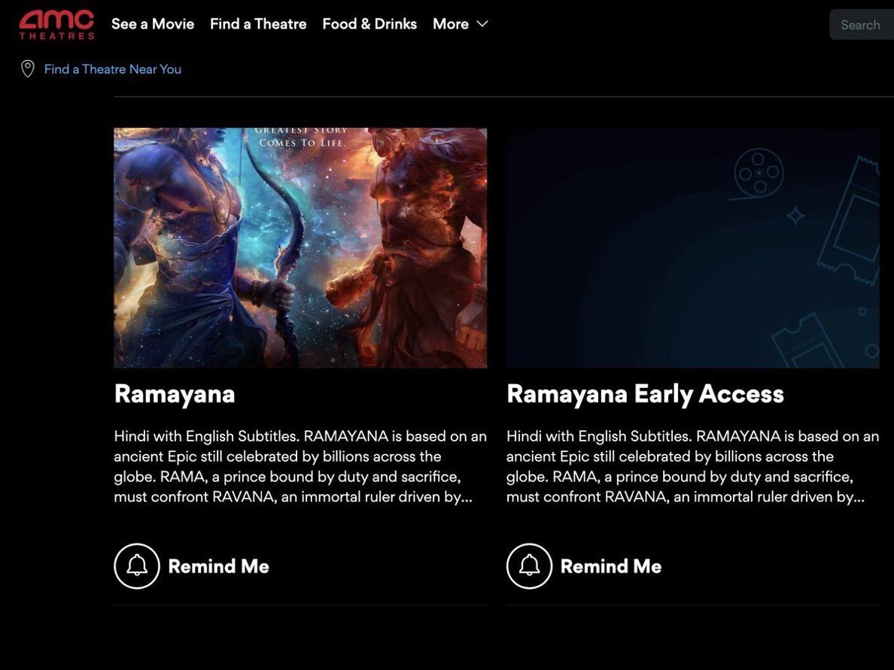Click the Ramayana description text

click(300, 467)
